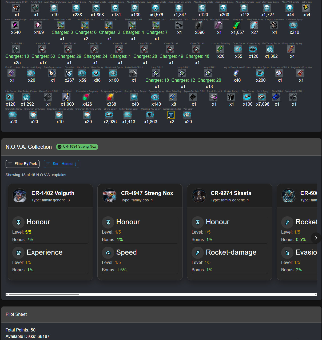This screenshot has height=340, width=322.
Task: Select the Slot CPU 4 icon
Action: [276, 97]
